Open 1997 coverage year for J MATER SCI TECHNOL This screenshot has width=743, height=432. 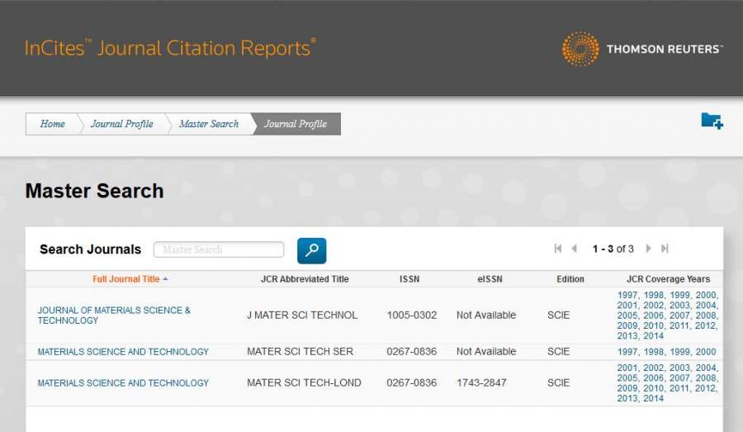(x=627, y=295)
